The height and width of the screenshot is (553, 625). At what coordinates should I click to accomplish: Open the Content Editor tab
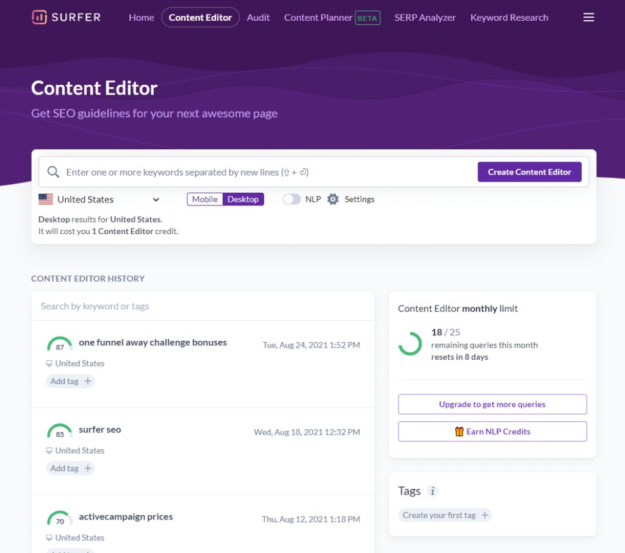pos(200,18)
